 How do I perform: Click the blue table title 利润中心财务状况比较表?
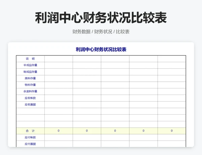[101, 50]
